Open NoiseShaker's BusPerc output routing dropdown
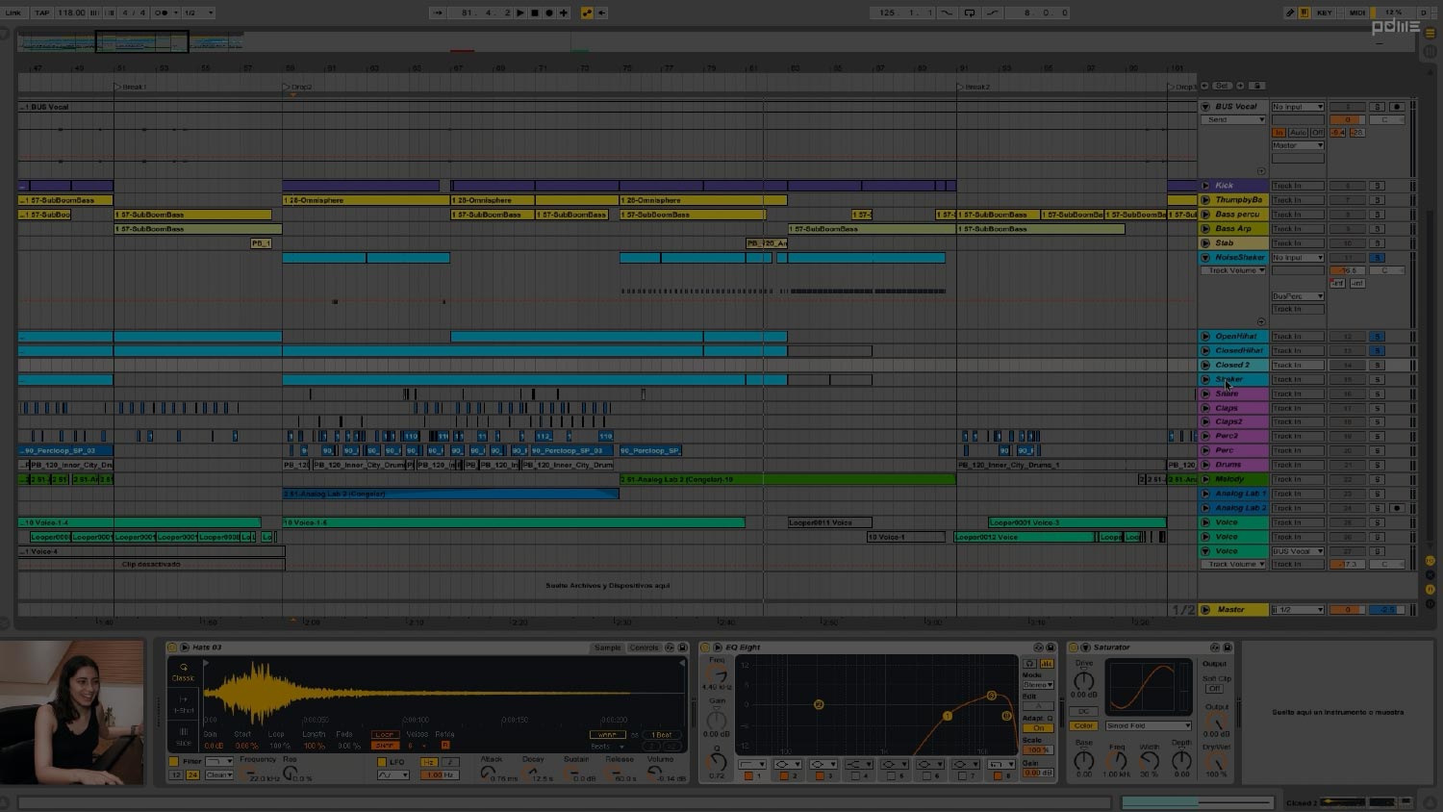The image size is (1443, 812). pos(1298,296)
